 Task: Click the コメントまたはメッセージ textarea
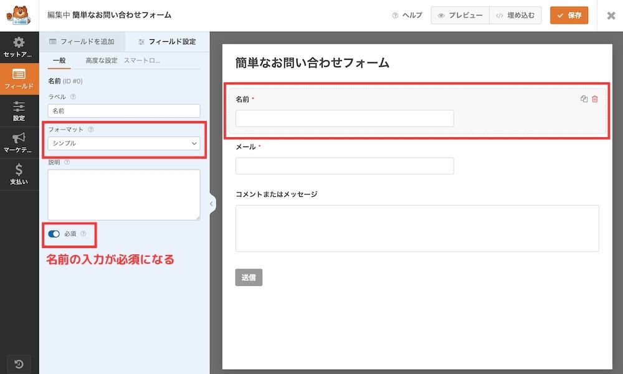(x=417, y=228)
